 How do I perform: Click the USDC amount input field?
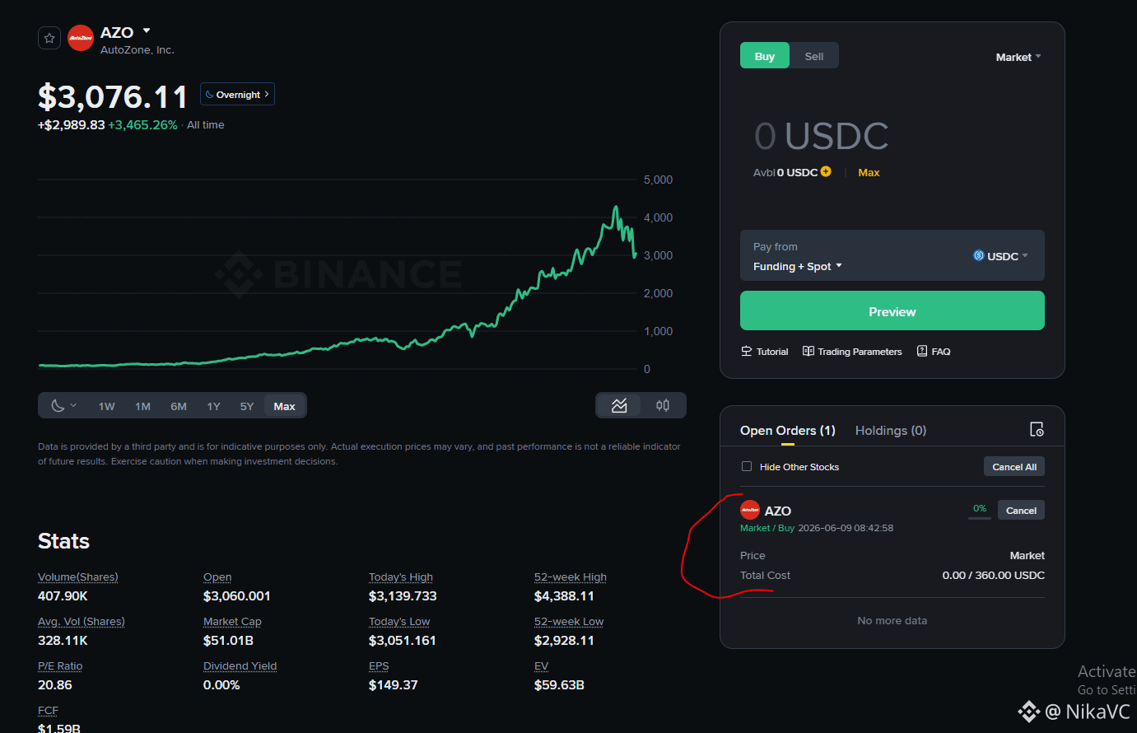click(822, 136)
